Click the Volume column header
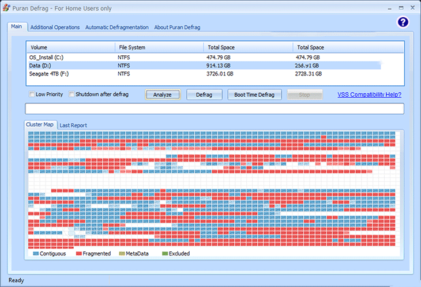 click(x=70, y=47)
